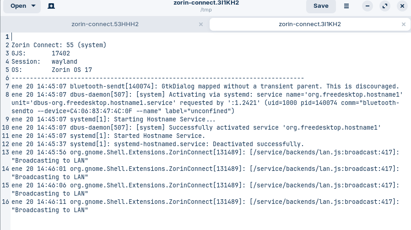Screen dimensions: 411x230
Task: Maximize the text editor window
Action: coord(385,6)
